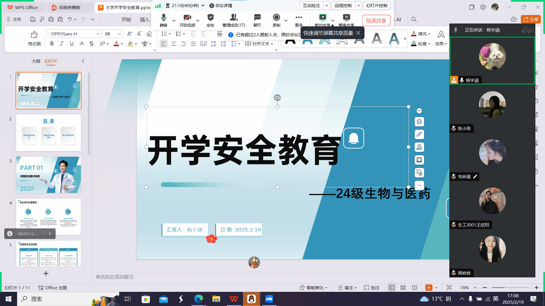Start slideshow from status bar play icon

pyautogui.click(x=429, y=288)
